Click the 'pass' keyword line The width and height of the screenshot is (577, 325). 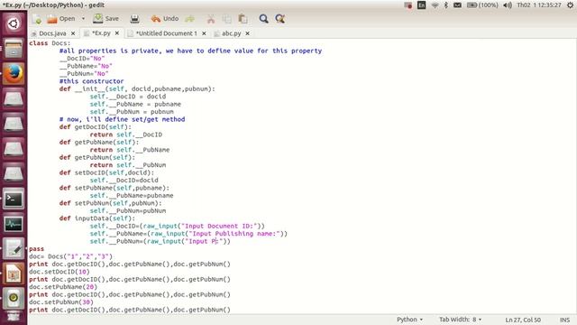[x=36, y=249]
